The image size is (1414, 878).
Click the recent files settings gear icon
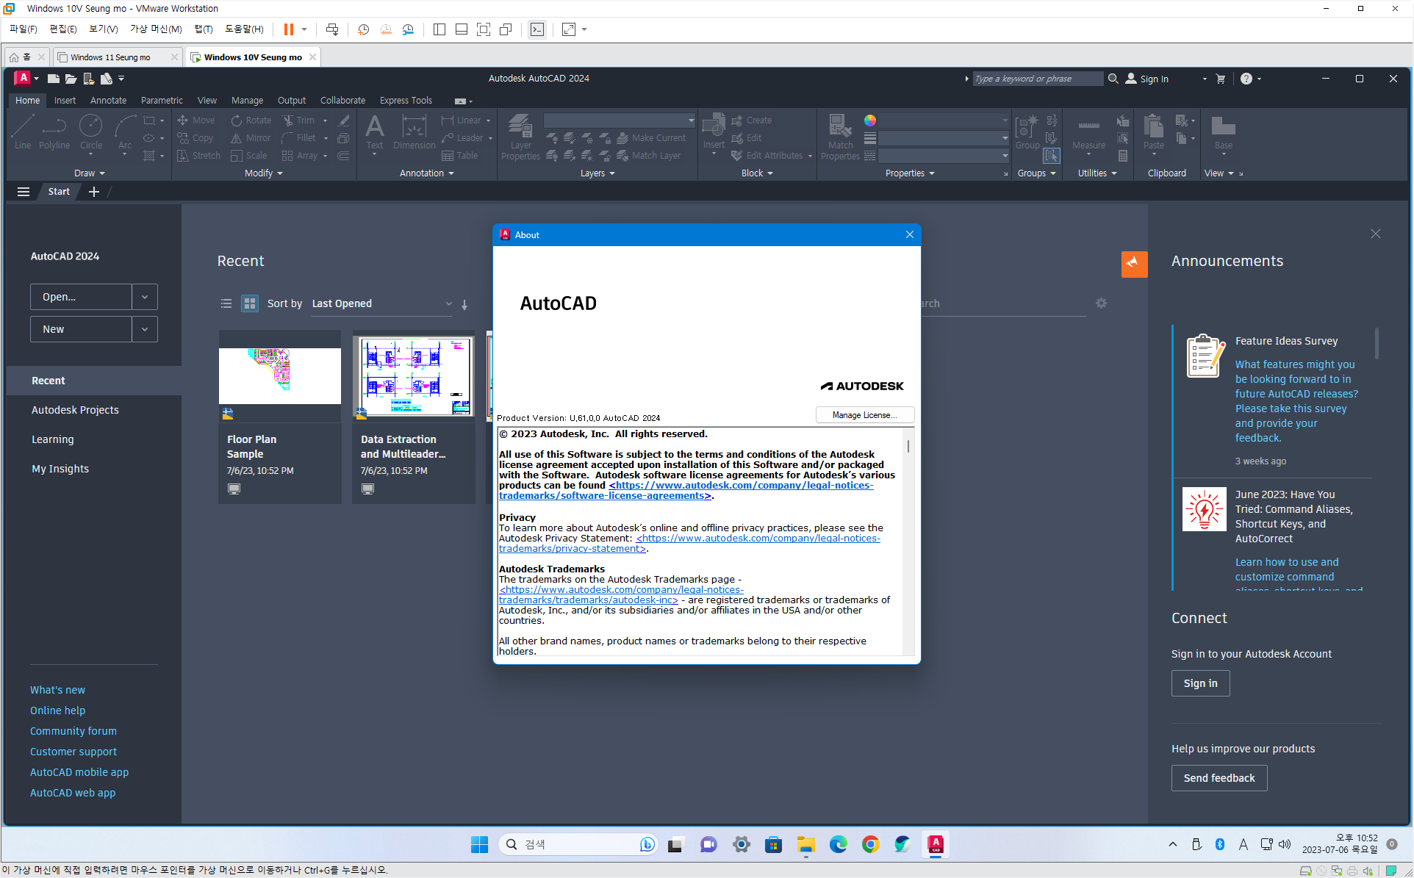click(x=1100, y=303)
